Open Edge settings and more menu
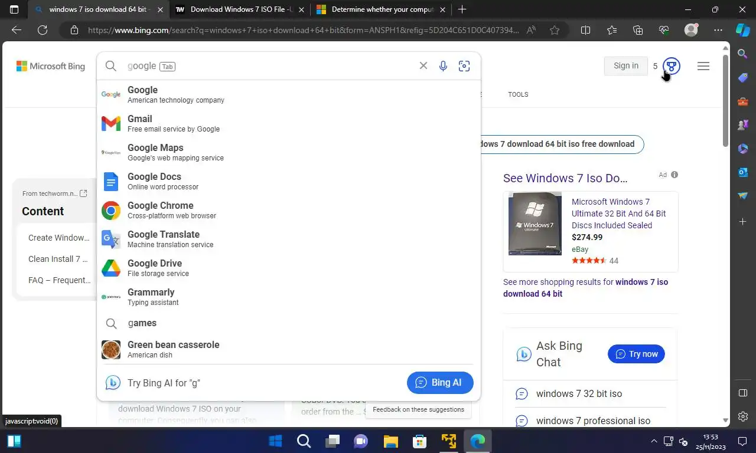 718,30
